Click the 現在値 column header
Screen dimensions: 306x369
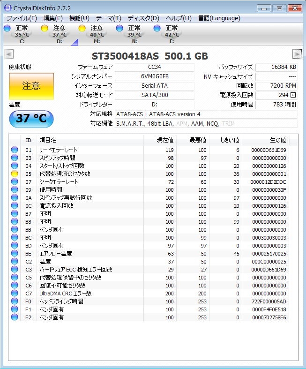pos(160,140)
